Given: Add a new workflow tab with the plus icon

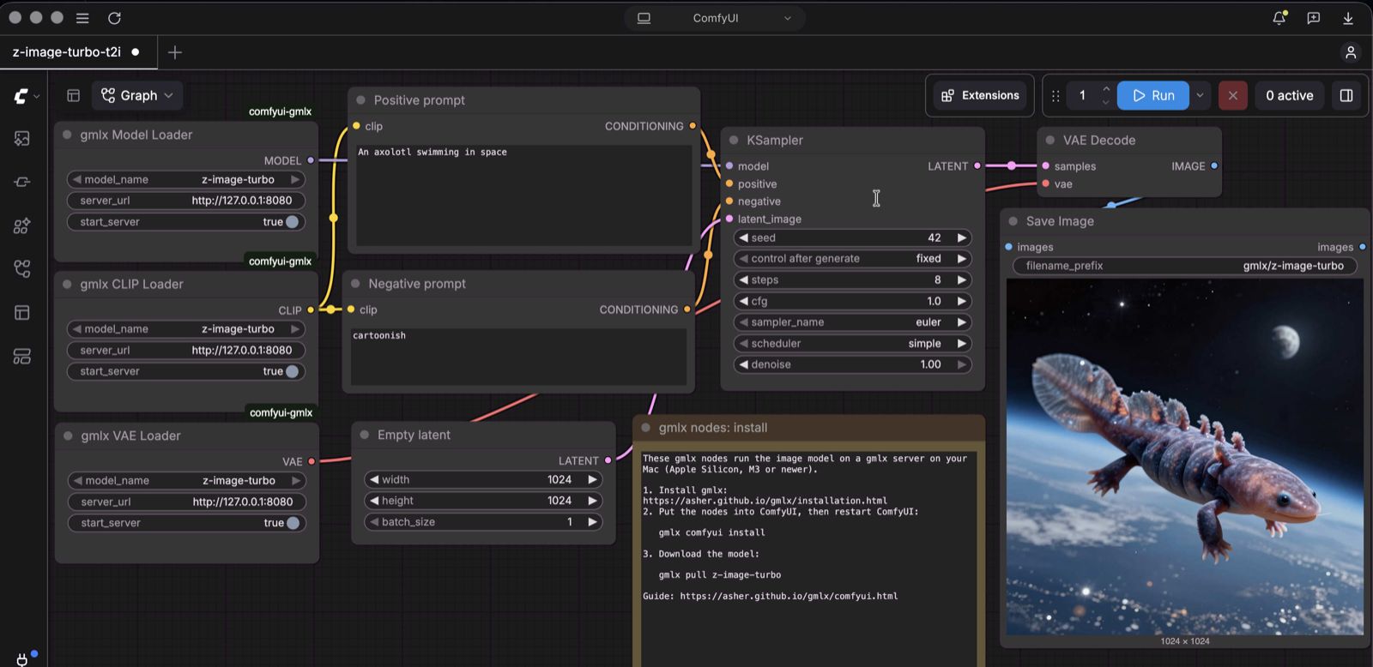Looking at the screenshot, I should point(175,52).
